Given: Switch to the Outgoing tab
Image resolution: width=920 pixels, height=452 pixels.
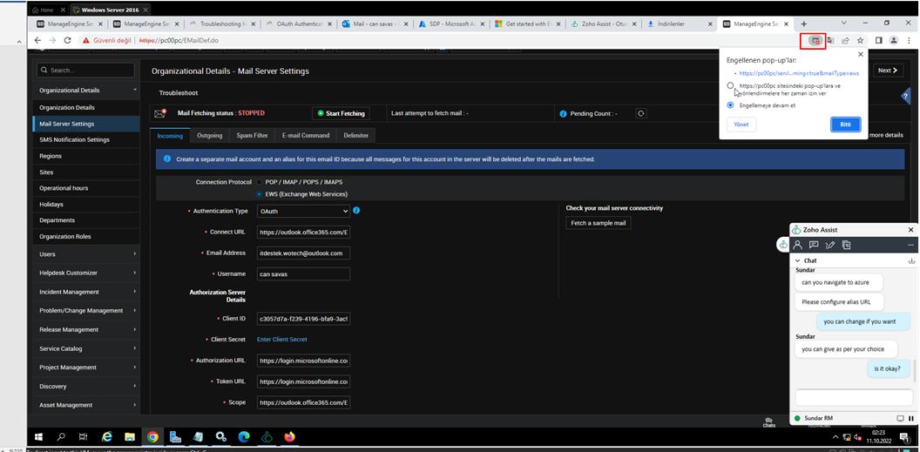Looking at the screenshot, I should pos(209,135).
